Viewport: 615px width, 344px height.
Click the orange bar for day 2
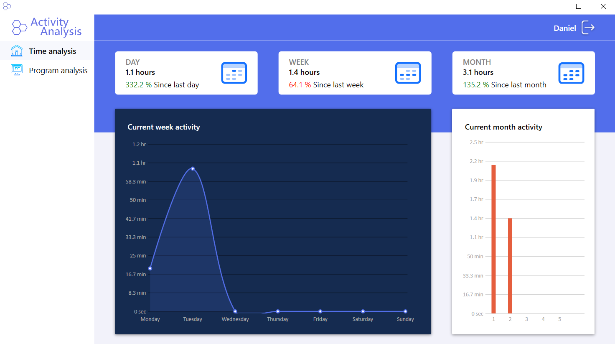pos(510,266)
